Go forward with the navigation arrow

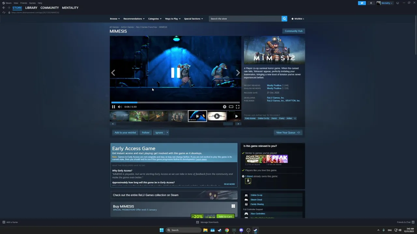tap(9, 8)
